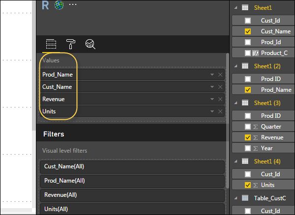Screen dimensions: 295x215
Task: Remove Revenue from Values with X
Action: pyautogui.click(x=220, y=99)
